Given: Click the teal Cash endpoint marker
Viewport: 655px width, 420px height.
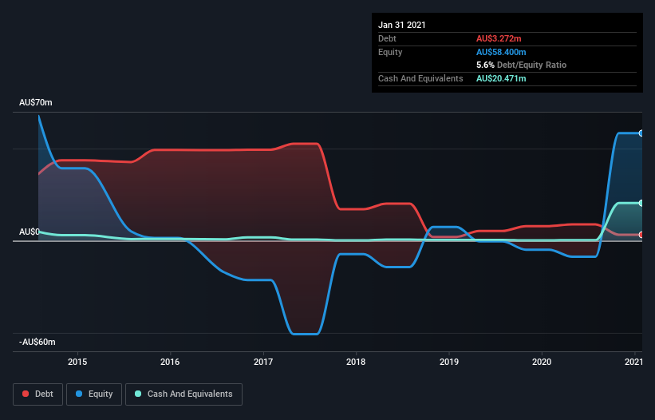Looking at the screenshot, I should (641, 203).
